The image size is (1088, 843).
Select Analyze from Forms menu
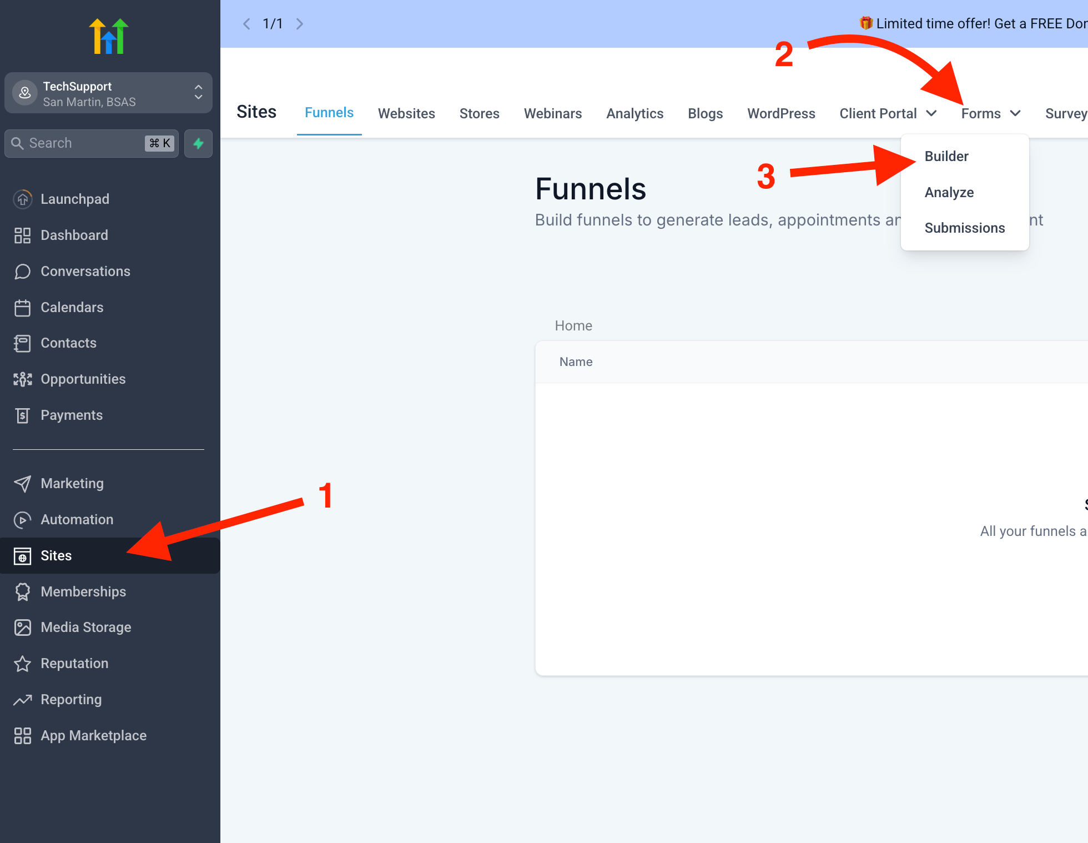[965, 192]
